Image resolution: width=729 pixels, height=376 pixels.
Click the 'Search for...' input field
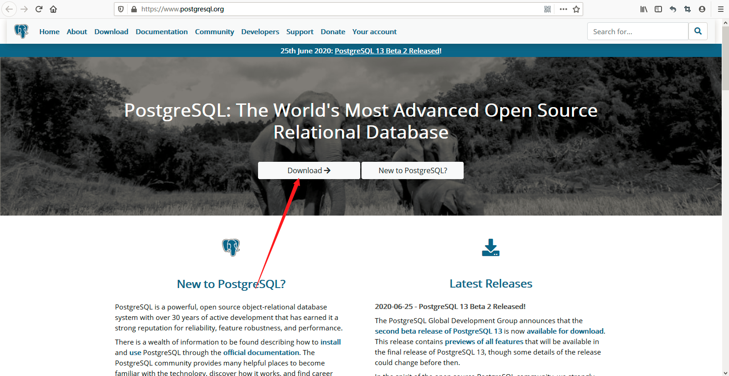click(638, 31)
